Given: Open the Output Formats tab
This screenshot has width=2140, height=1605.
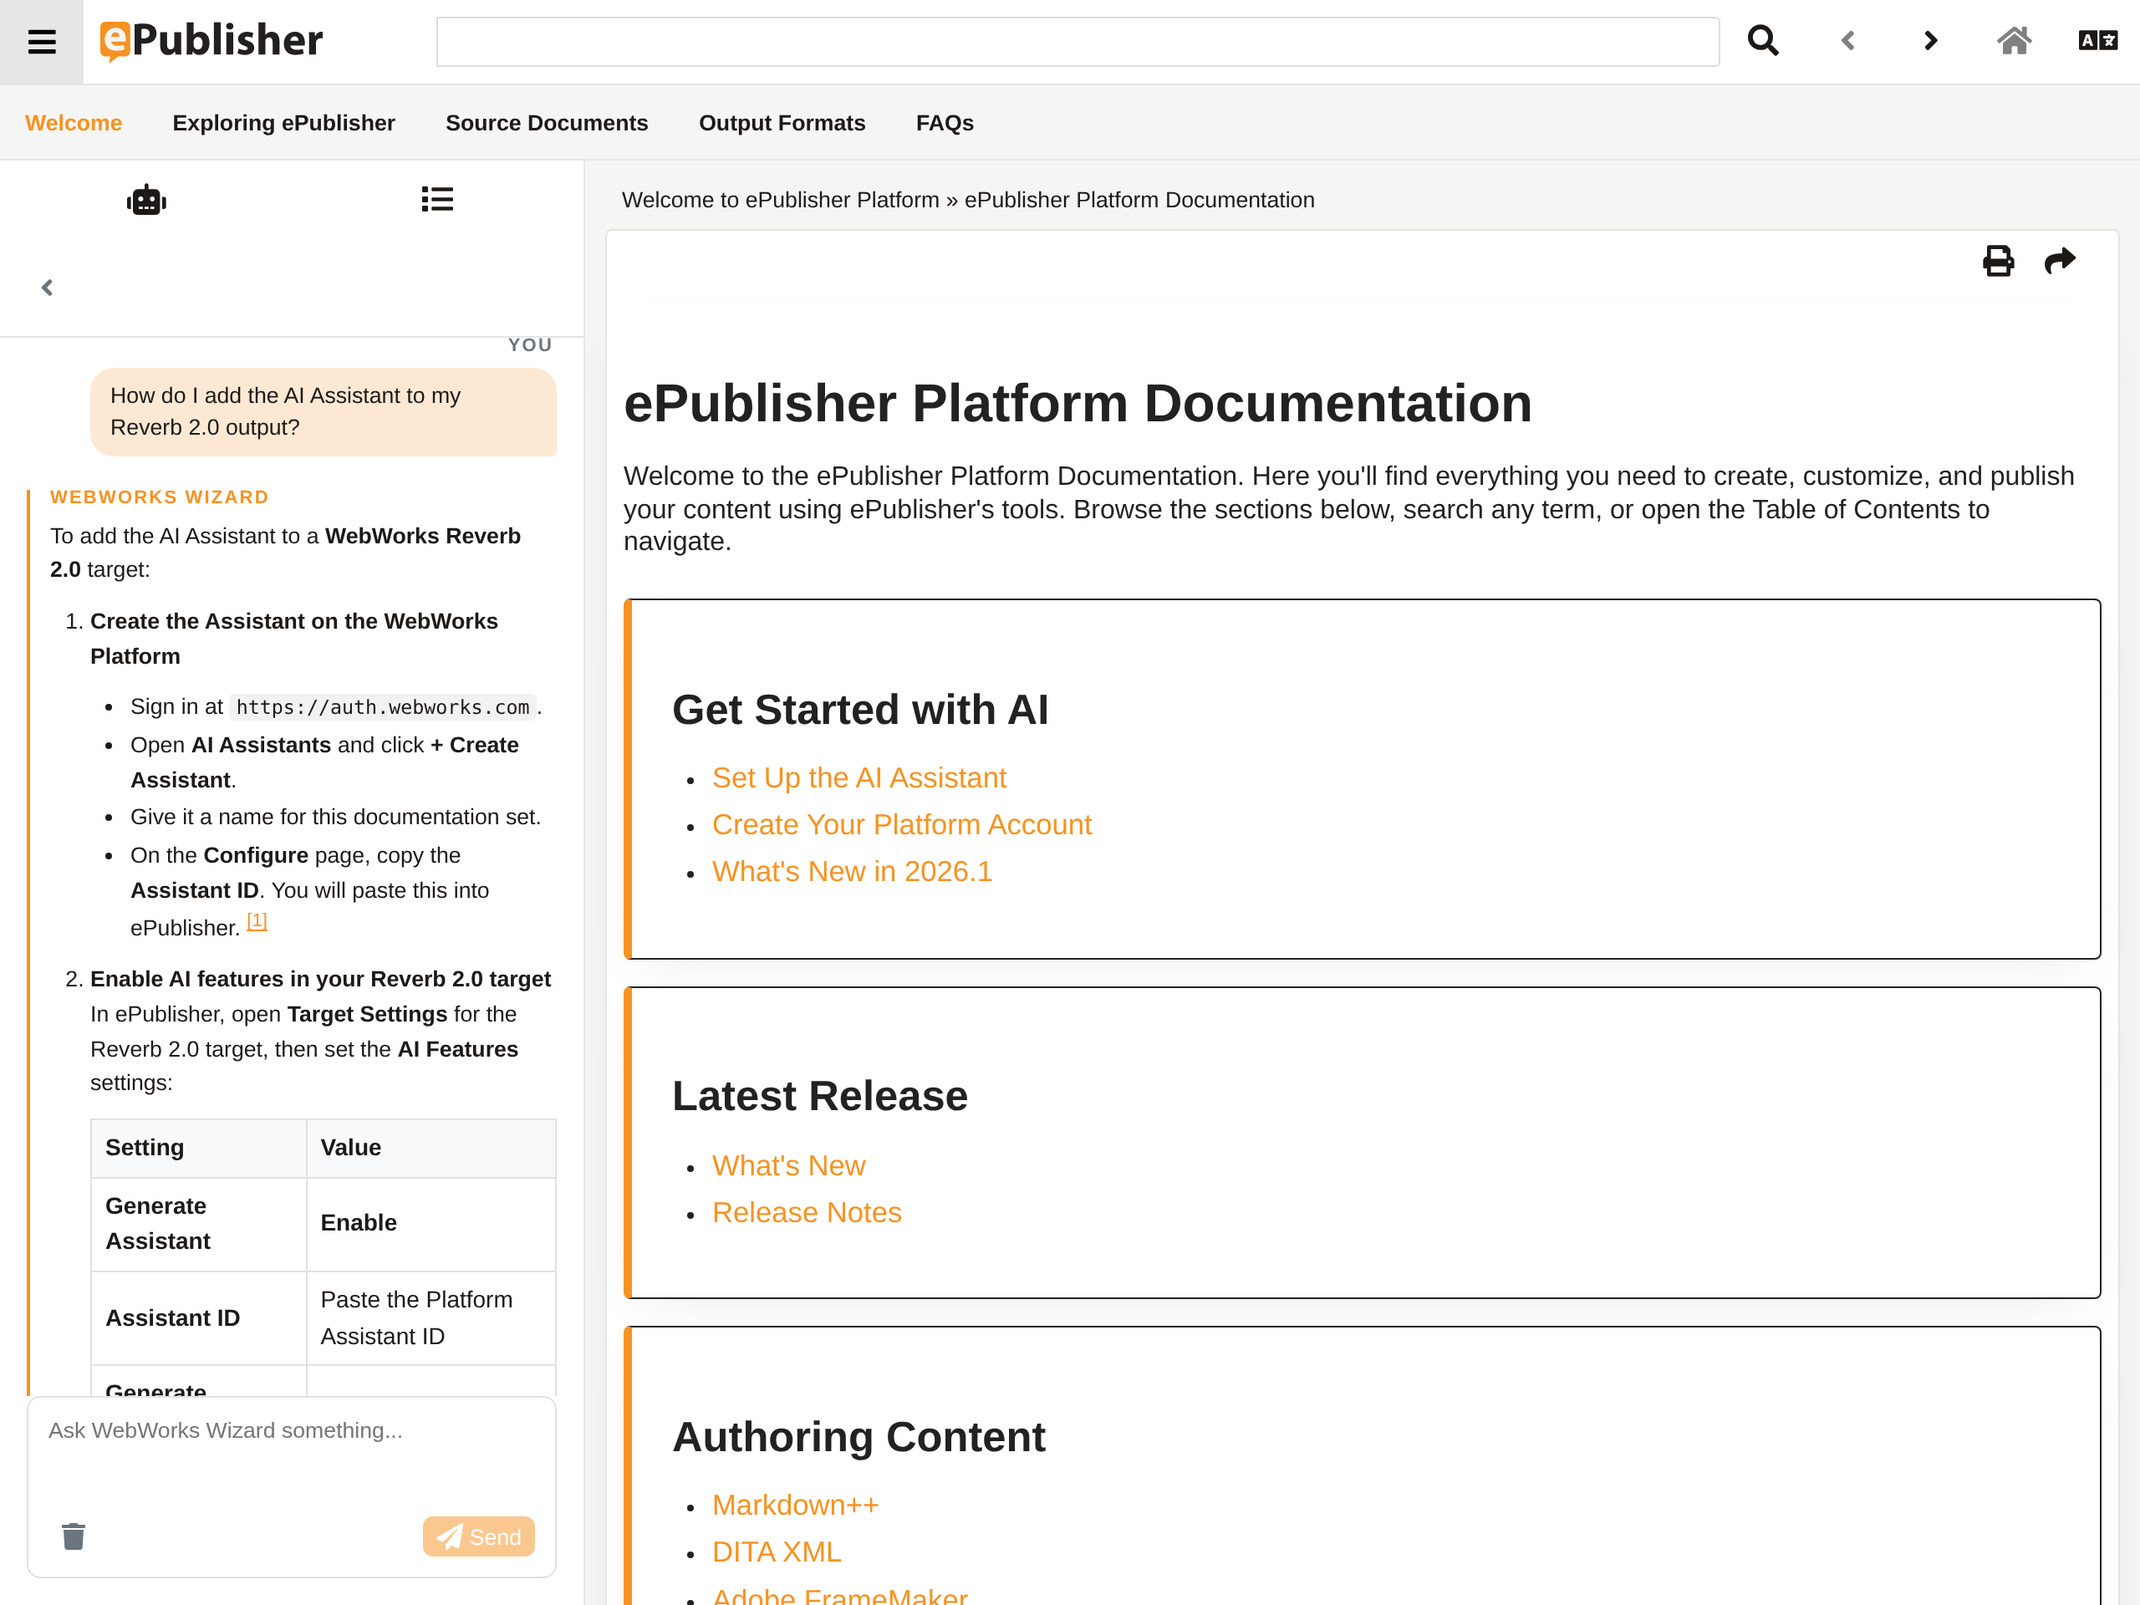Looking at the screenshot, I should [782, 123].
